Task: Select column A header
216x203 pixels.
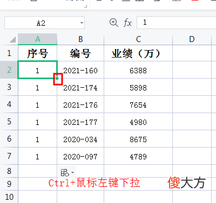Action: [37, 39]
